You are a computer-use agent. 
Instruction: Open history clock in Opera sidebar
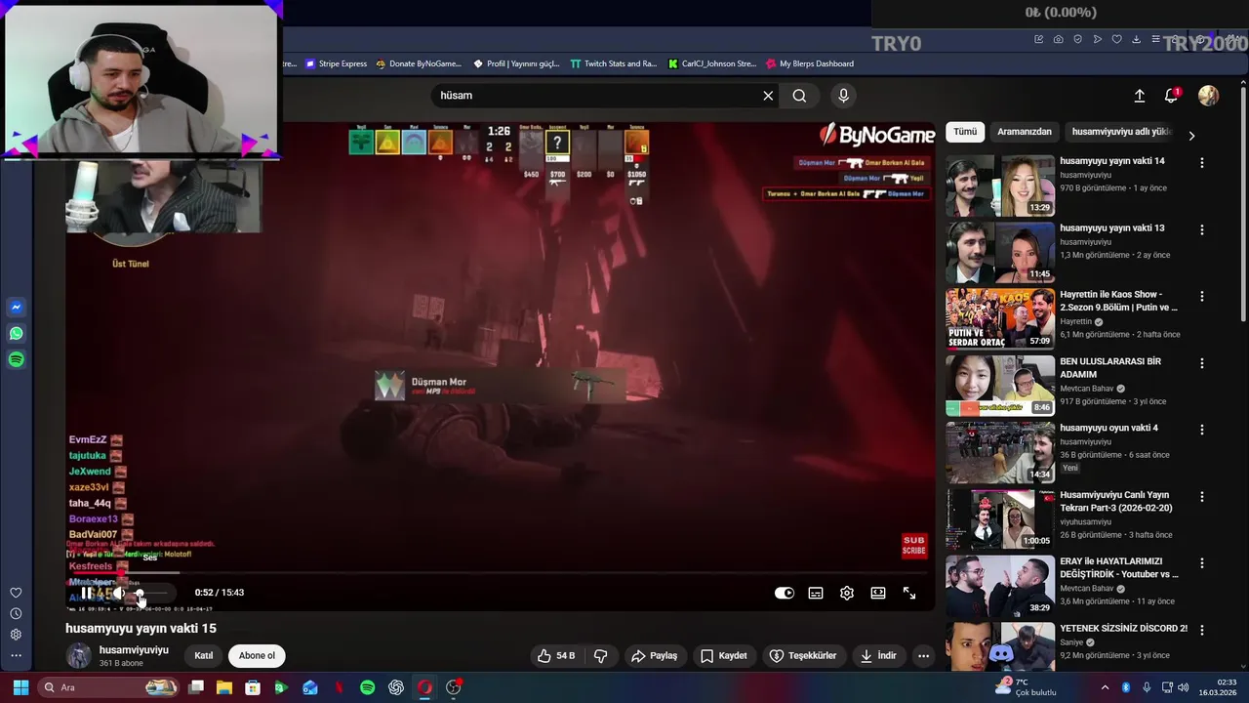[x=16, y=613]
